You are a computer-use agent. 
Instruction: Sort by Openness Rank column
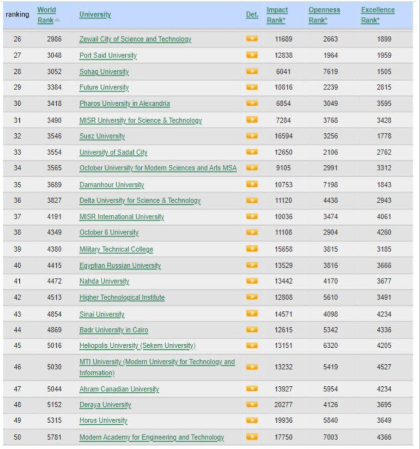[324, 15]
